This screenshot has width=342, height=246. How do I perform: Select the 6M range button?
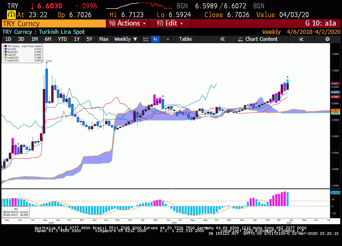point(48,39)
